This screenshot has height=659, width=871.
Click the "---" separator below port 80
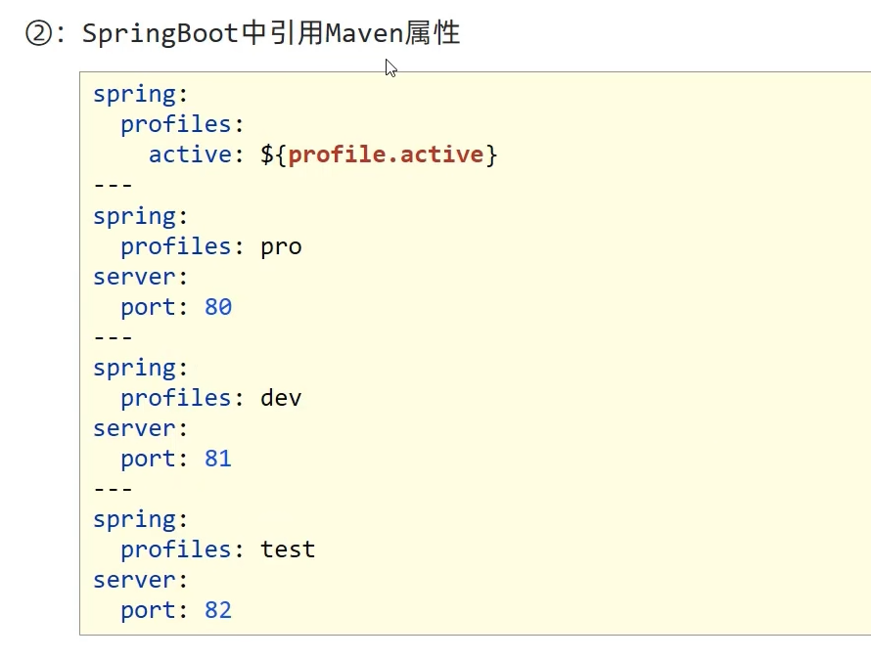coord(113,337)
